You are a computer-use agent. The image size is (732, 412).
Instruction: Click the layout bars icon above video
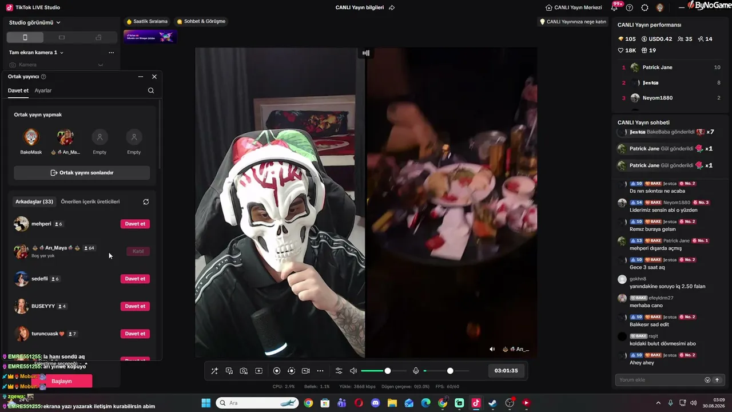(x=366, y=53)
